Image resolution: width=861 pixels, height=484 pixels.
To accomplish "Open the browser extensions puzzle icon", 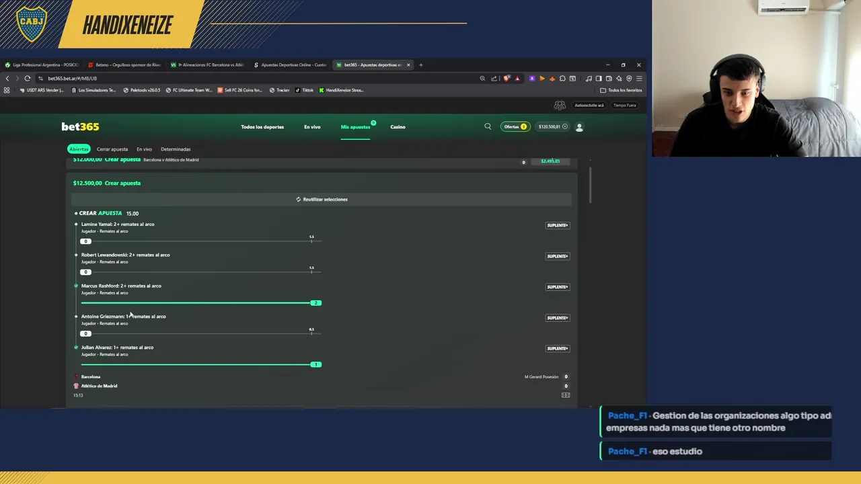I will 562,78.
